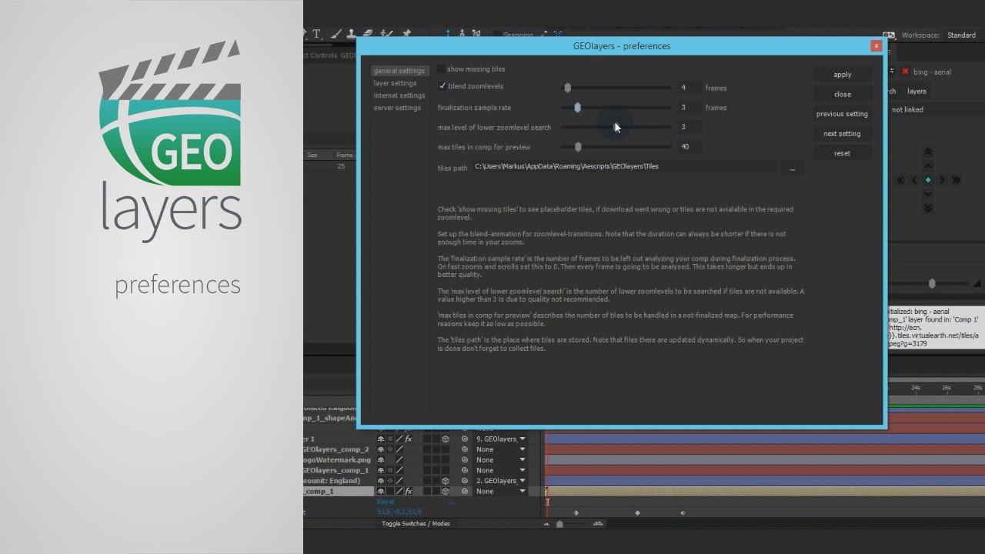Image resolution: width=985 pixels, height=554 pixels.
Task: Open the Workspace Standard dropdown
Action: tap(962, 35)
